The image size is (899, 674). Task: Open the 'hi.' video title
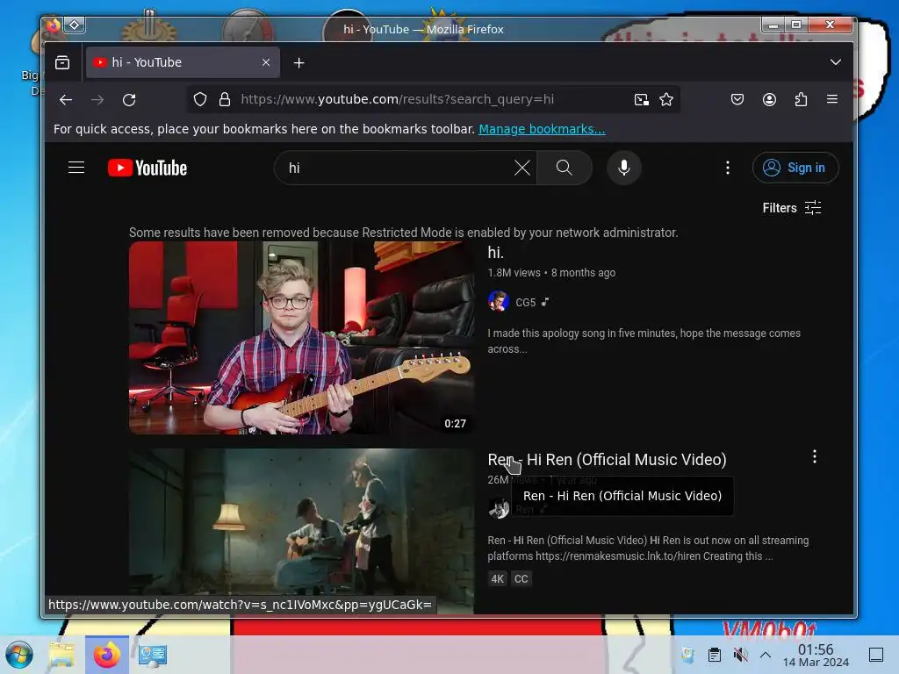(495, 253)
